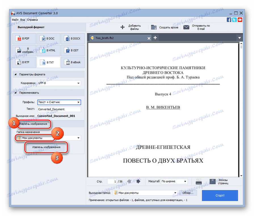The width and height of the screenshot is (254, 216).
Task: Click the output name Converted_Document_001 text
Action: pyautogui.click(x=56, y=116)
